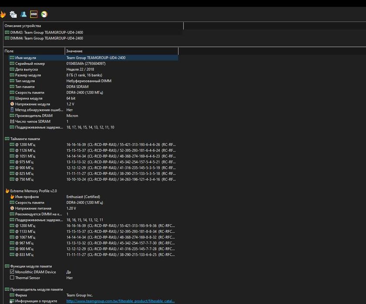This screenshot has height=304, width=366.
Task: Click the user profile icon in the toolbar
Action: (24, 14)
